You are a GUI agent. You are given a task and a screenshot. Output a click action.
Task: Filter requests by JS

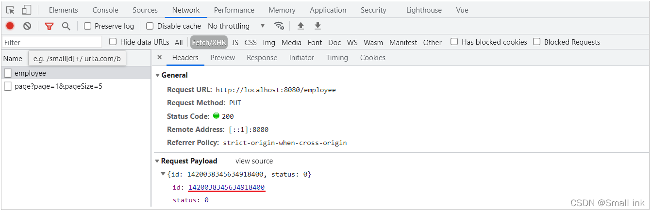[x=235, y=42]
